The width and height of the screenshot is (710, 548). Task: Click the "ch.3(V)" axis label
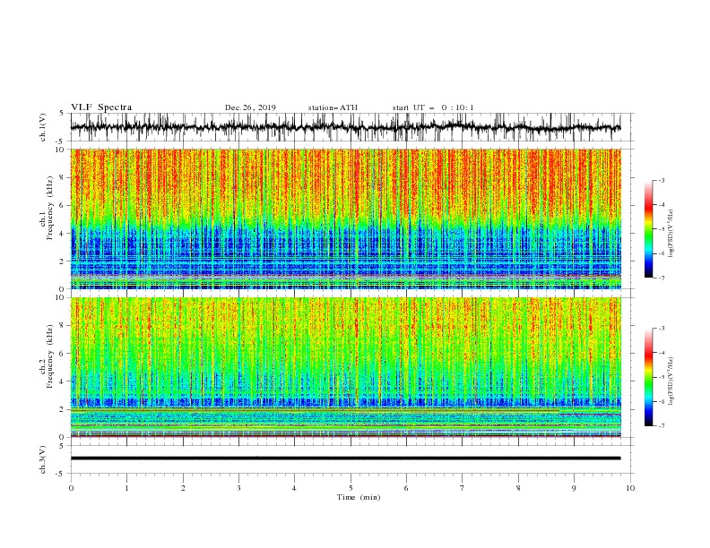click(43, 459)
